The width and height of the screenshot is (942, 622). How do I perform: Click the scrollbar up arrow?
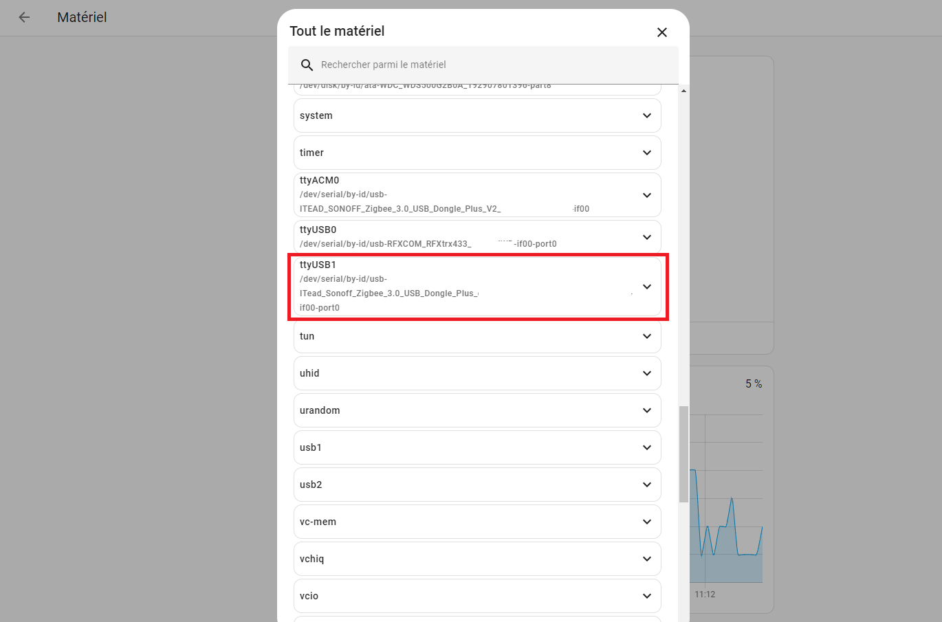point(683,91)
